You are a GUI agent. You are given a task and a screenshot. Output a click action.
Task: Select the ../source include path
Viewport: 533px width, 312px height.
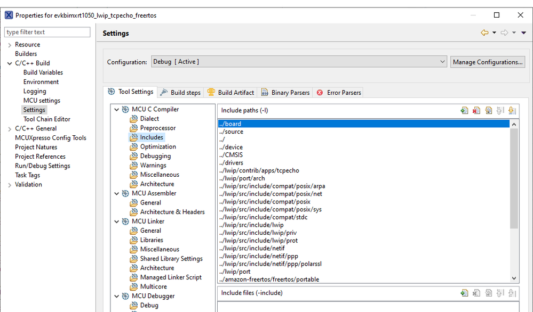(364, 132)
